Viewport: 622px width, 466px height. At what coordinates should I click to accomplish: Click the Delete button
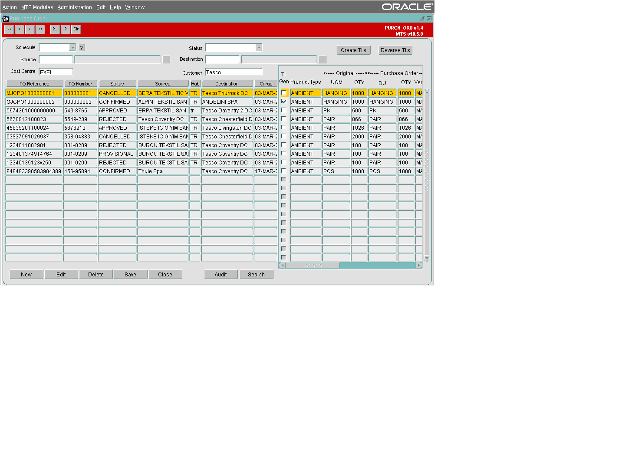(96, 274)
